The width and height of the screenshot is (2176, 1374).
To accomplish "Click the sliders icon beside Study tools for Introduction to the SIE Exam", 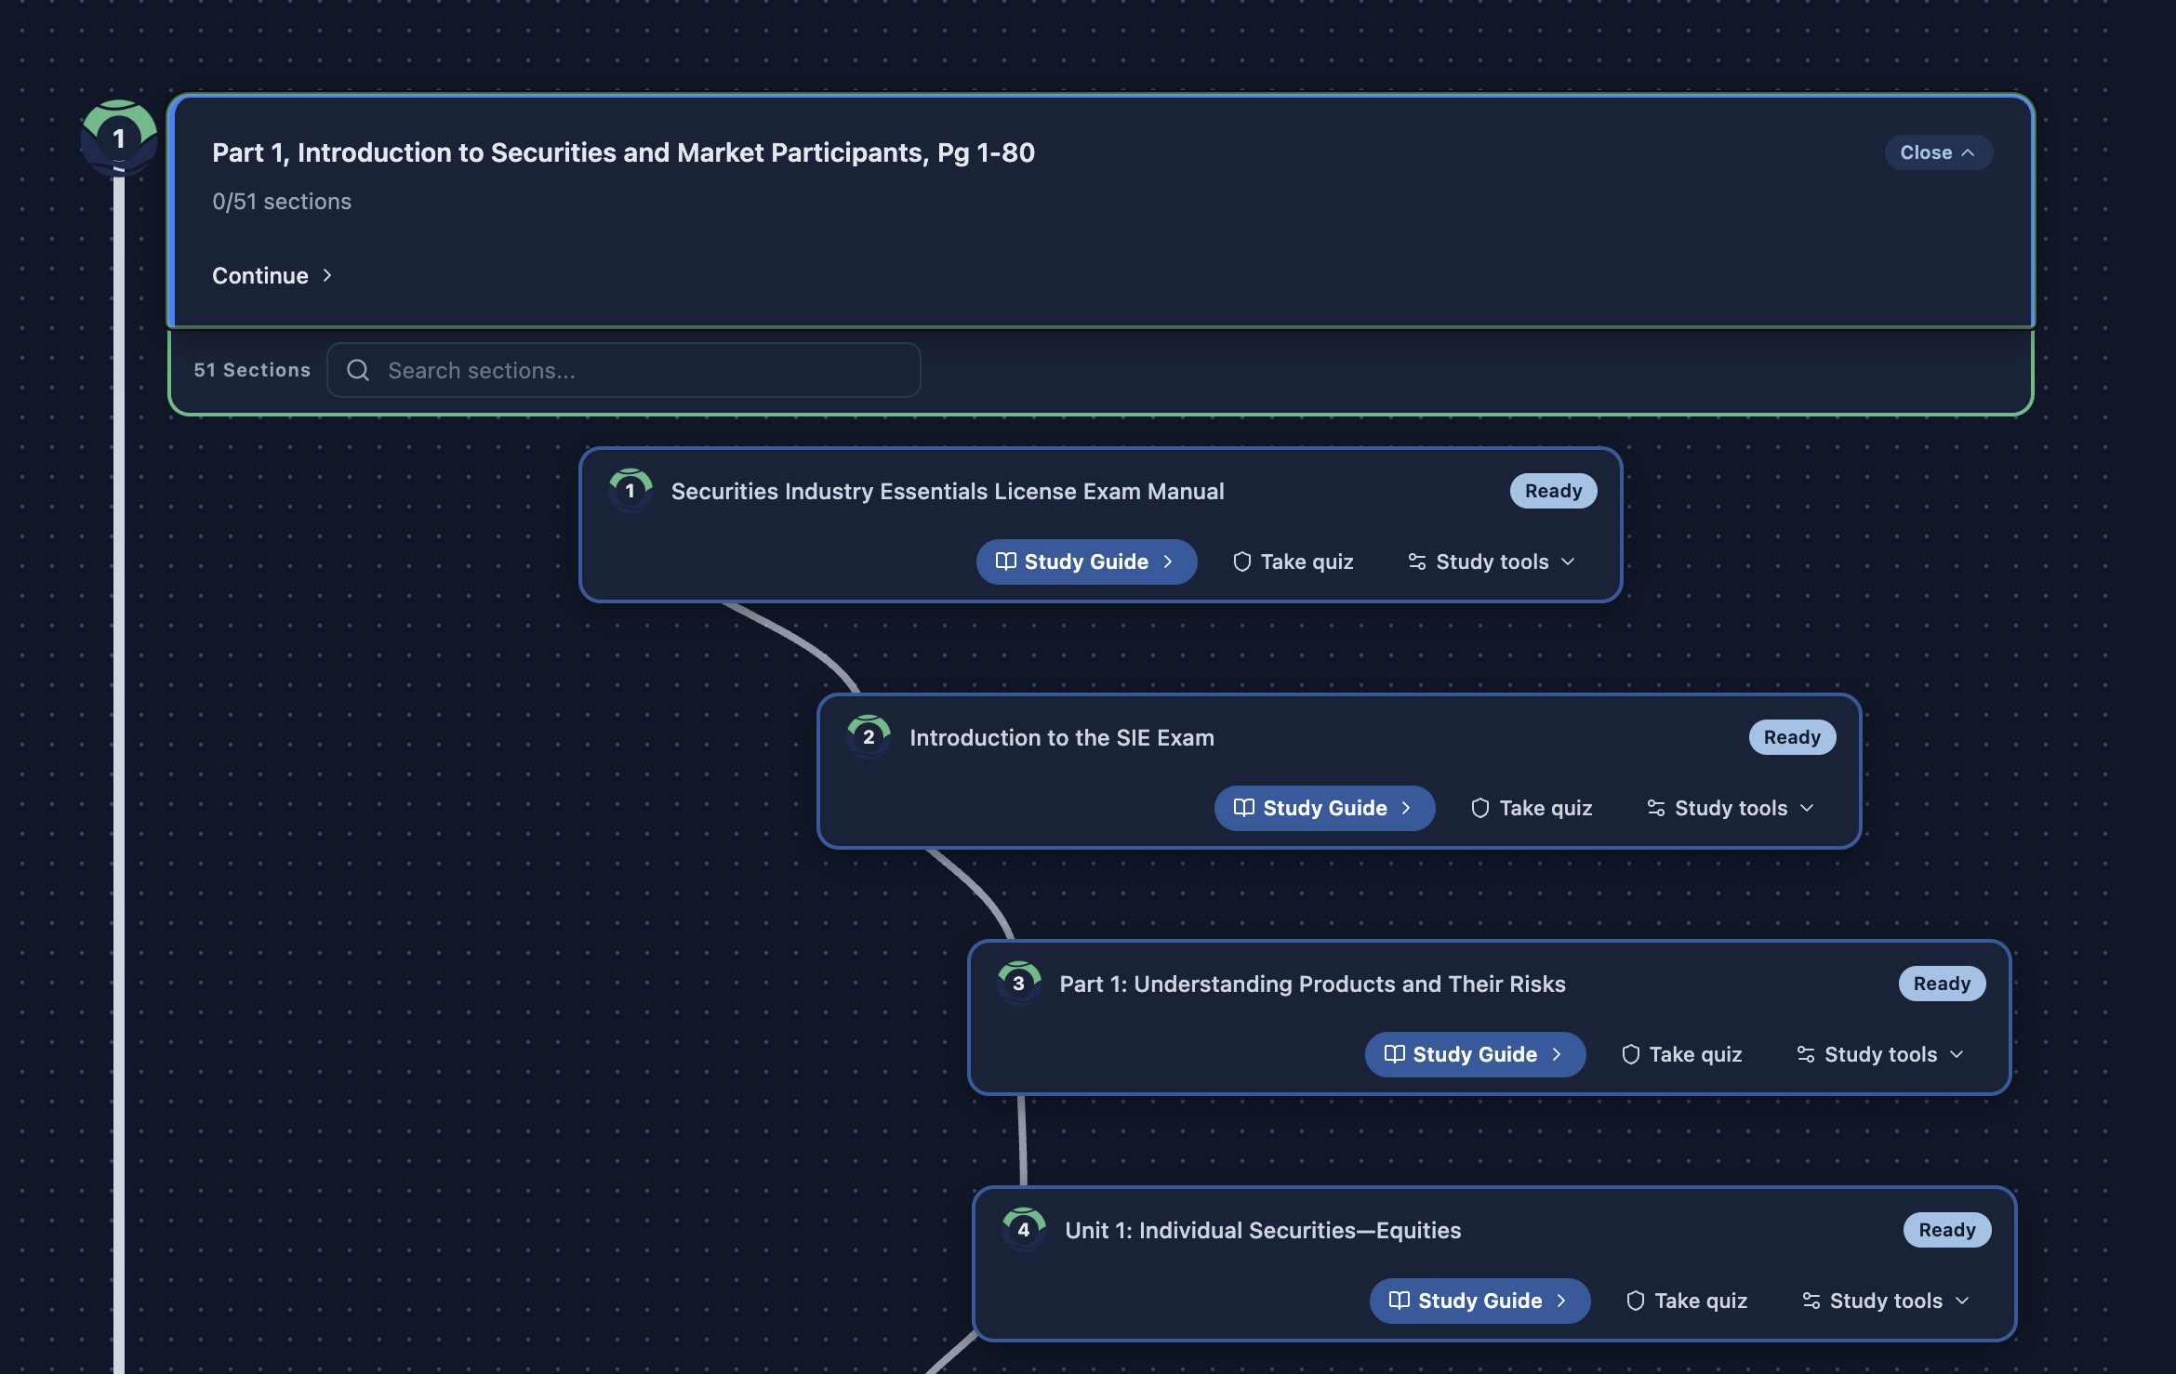I will point(1656,808).
